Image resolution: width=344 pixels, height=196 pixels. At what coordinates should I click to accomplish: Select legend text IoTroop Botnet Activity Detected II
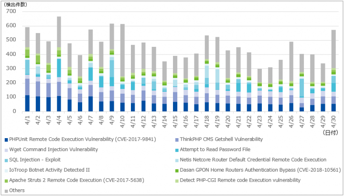[x=49, y=170]
